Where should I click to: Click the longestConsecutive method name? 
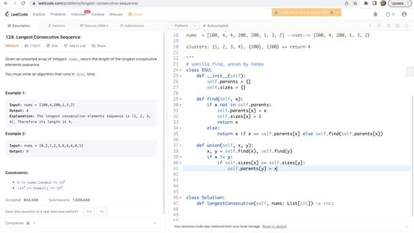(x=230, y=203)
